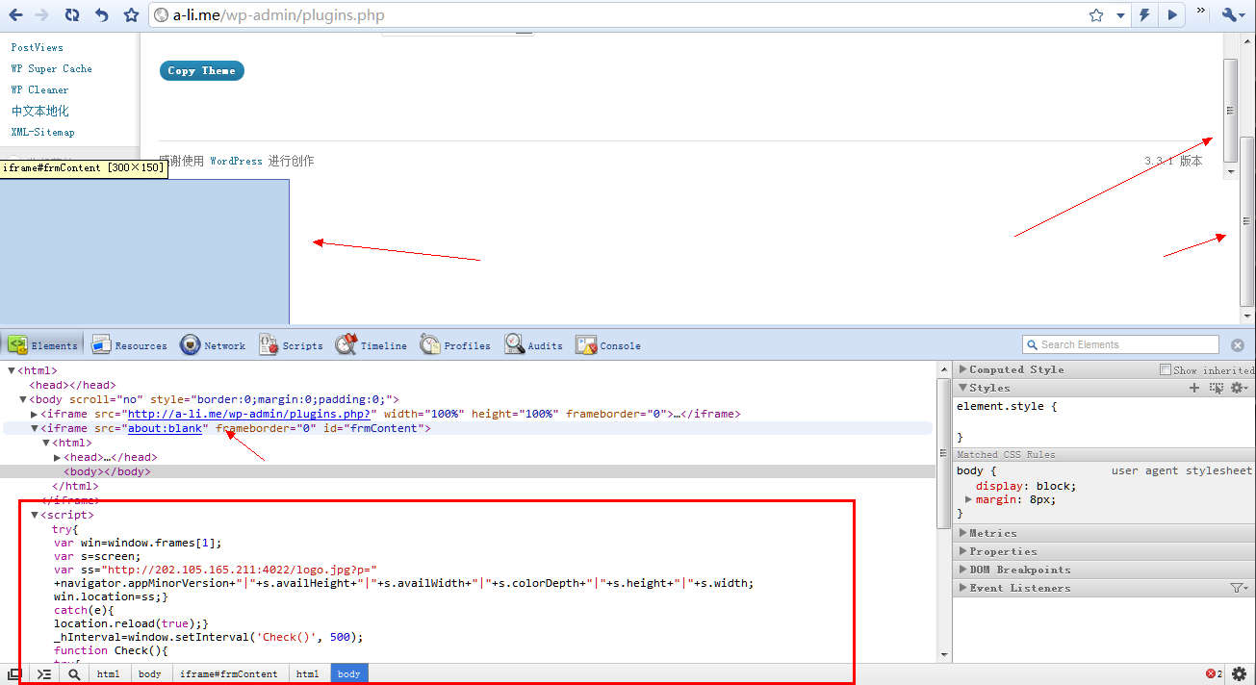Click the display: block declaration
This screenshot has width=1256, height=685.
(x=1026, y=486)
